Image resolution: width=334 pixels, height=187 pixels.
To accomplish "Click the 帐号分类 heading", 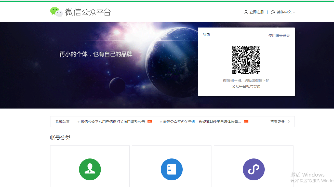I will coord(60,138).
